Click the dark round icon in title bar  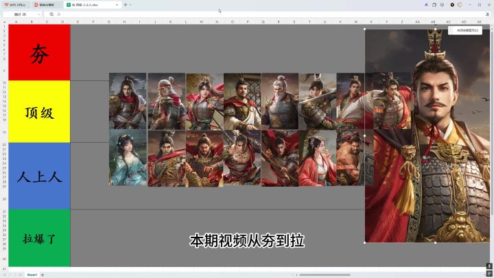point(452,5)
